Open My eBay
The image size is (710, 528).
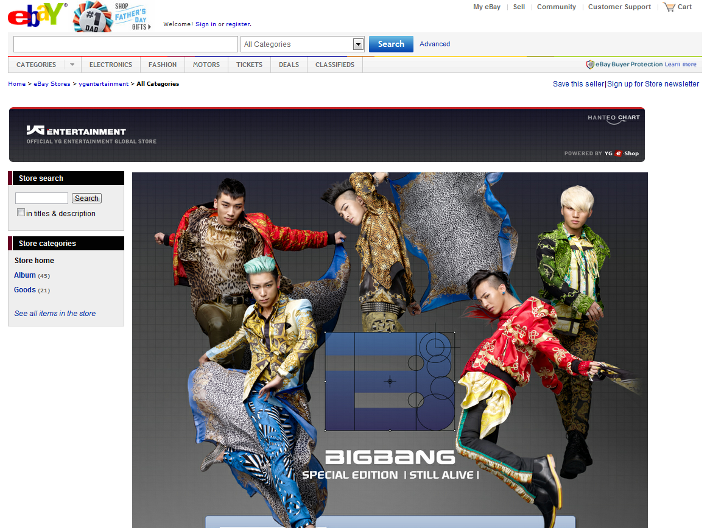(x=487, y=7)
